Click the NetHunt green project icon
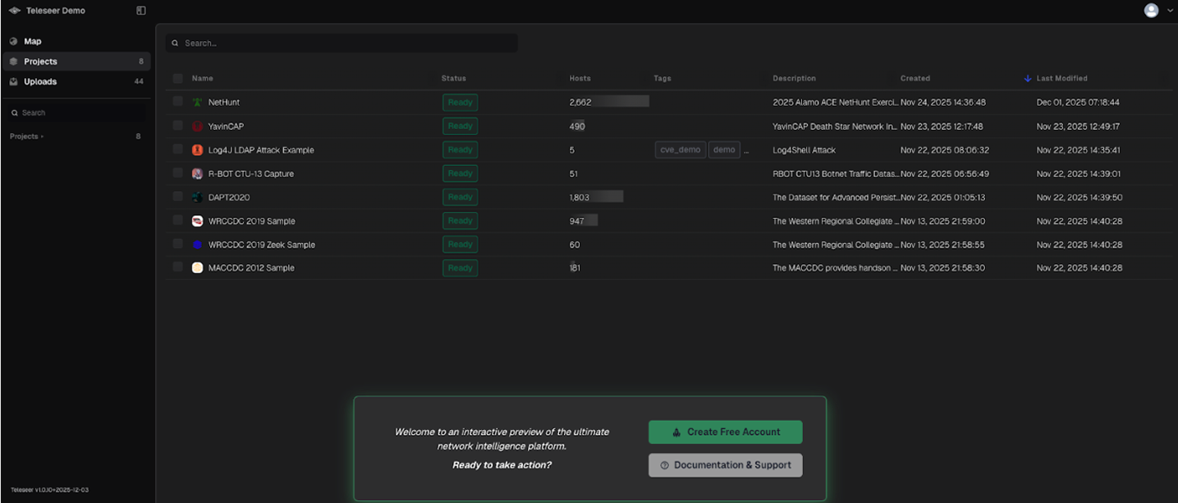 pyautogui.click(x=197, y=103)
